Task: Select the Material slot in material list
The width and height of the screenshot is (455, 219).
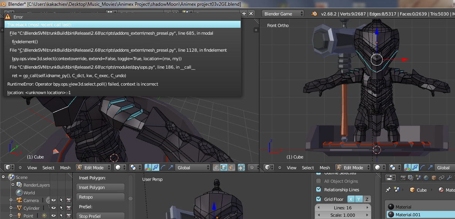Action: tap(421, 207)
